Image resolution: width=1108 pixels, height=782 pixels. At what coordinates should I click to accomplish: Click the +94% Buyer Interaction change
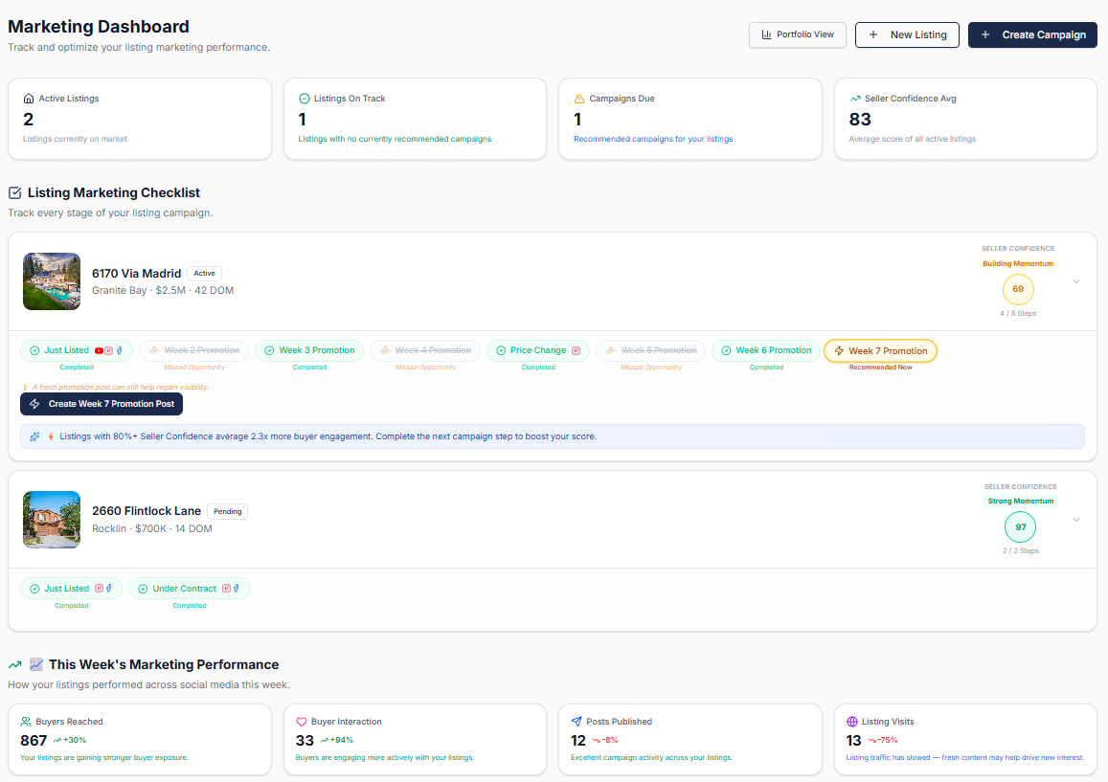(x=336, y=740)
